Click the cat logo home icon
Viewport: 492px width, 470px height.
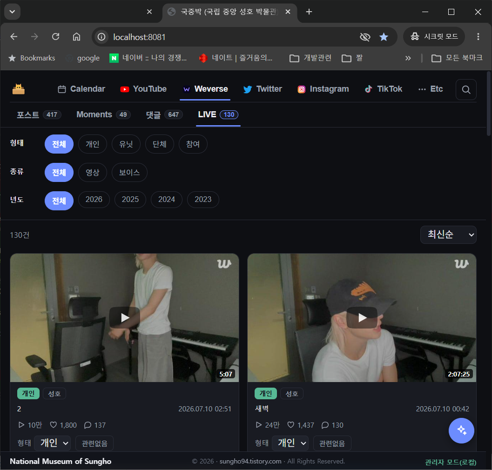click(19, 89)
